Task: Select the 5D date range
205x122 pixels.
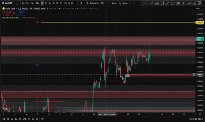Action: click(8, 119)
